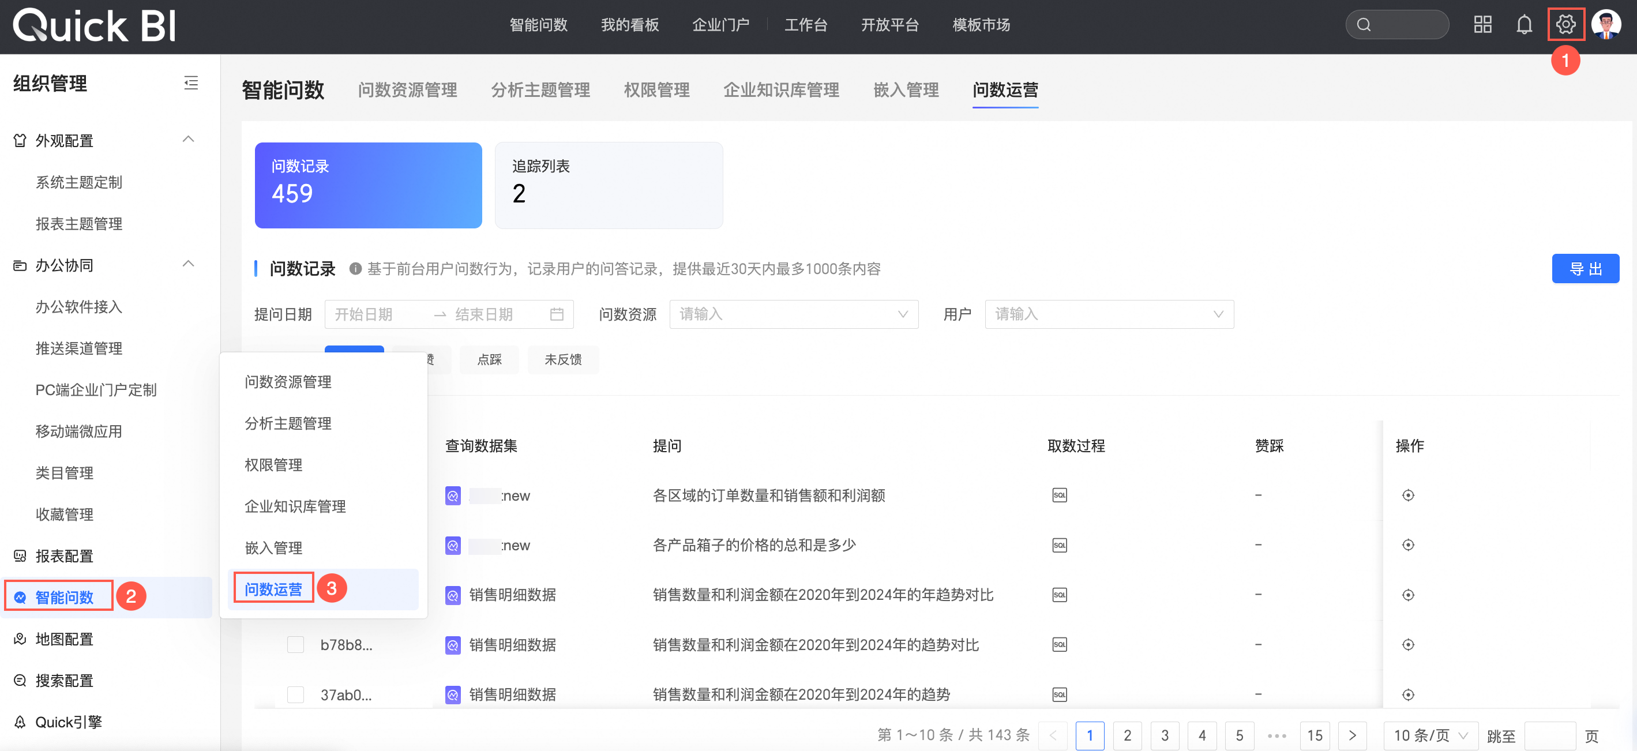Open 推送渠道管理 in the sidebar
This screenshot has width=1637, height=751.
tap(79, 348)
